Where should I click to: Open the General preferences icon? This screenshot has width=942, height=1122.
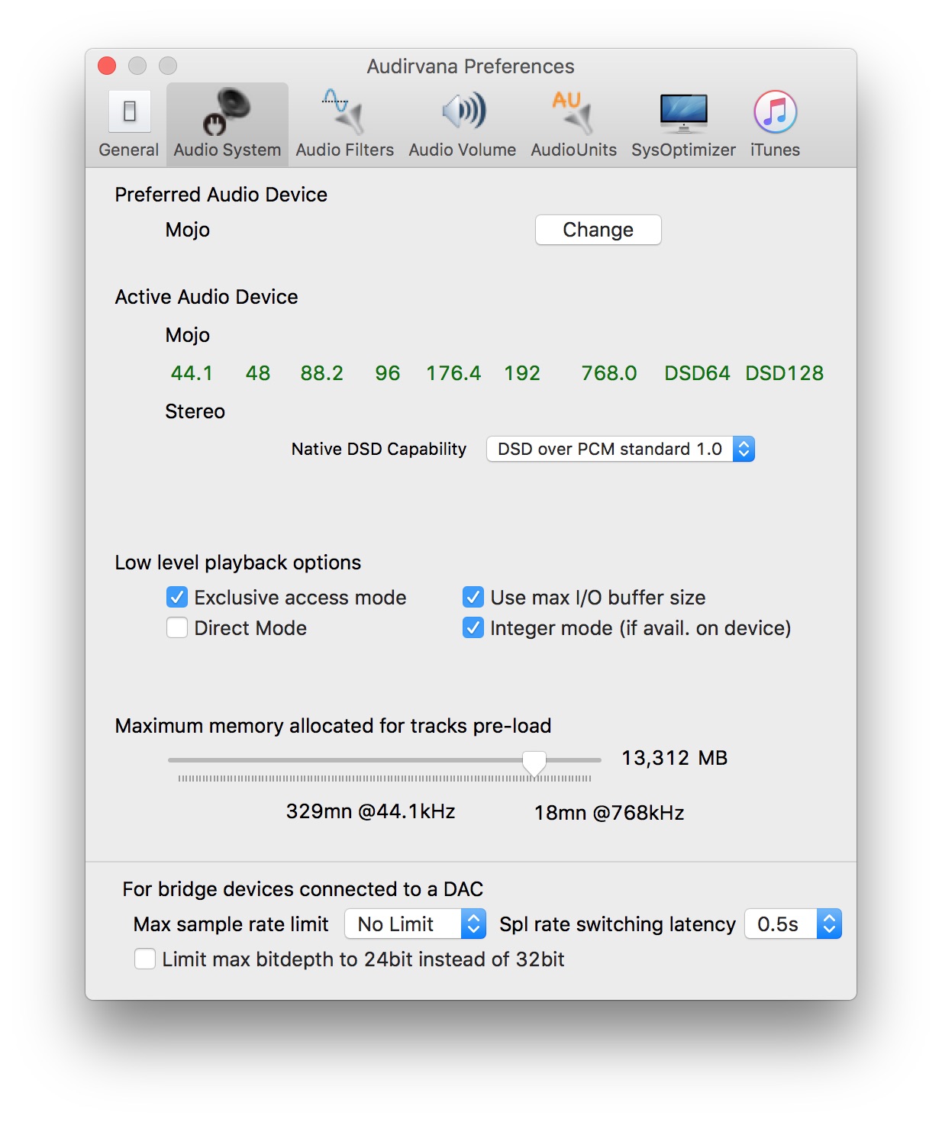129,113
